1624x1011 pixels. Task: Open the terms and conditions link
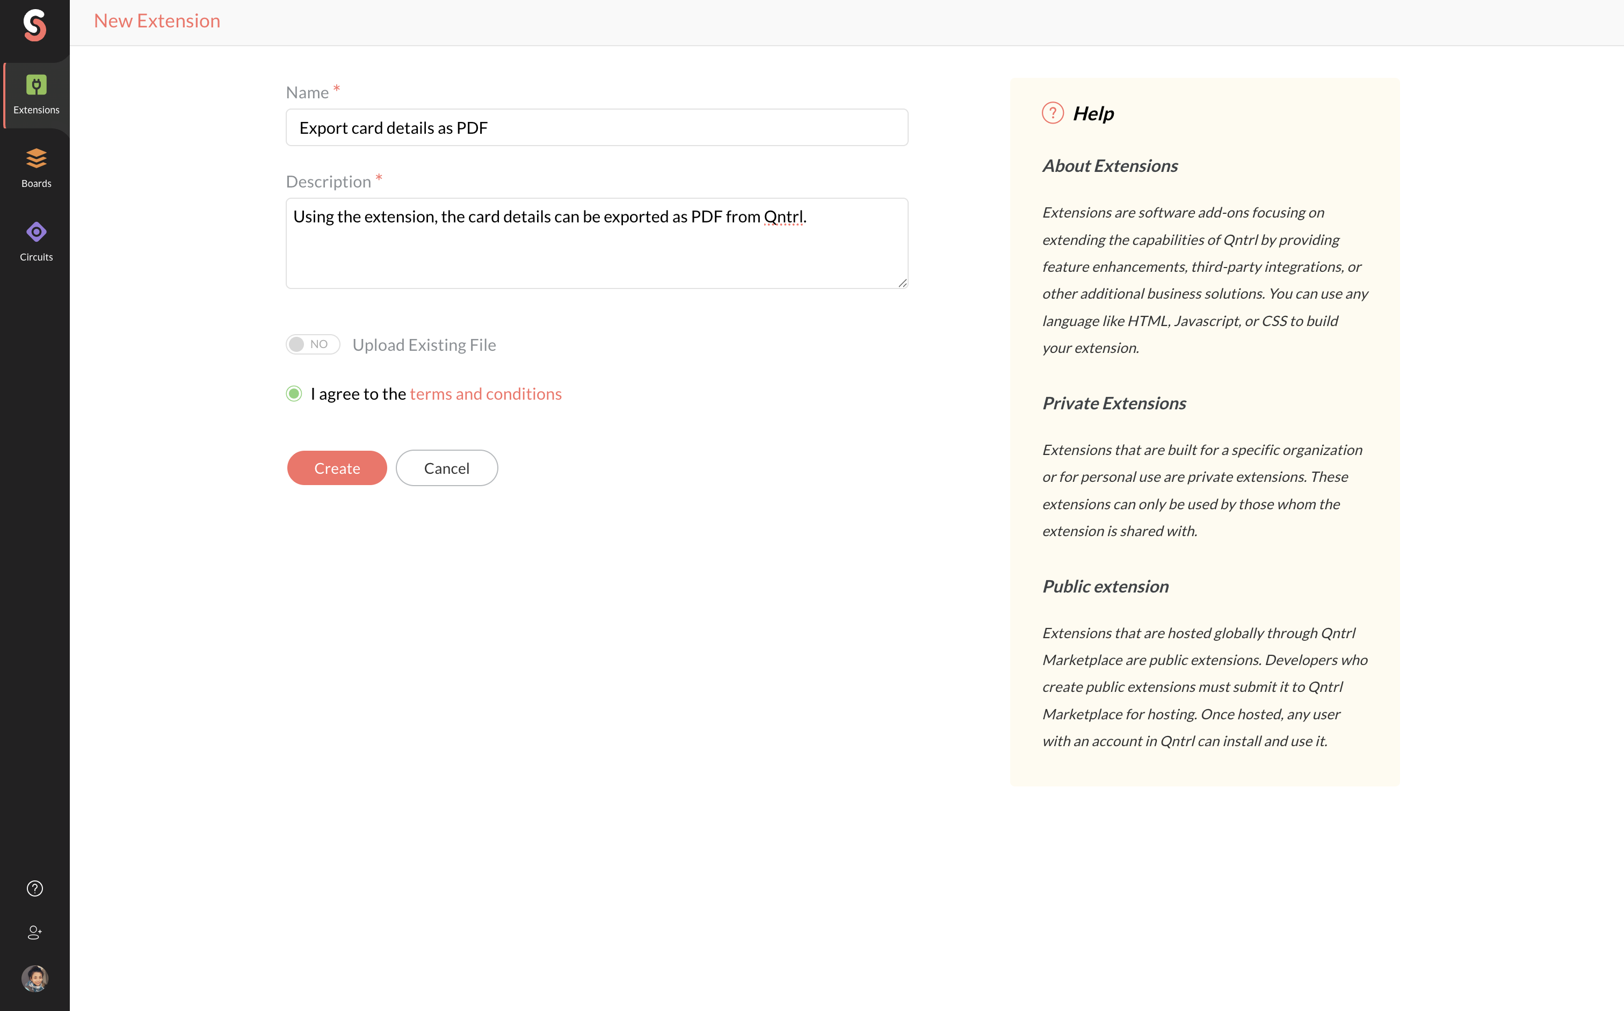(485, 394)
